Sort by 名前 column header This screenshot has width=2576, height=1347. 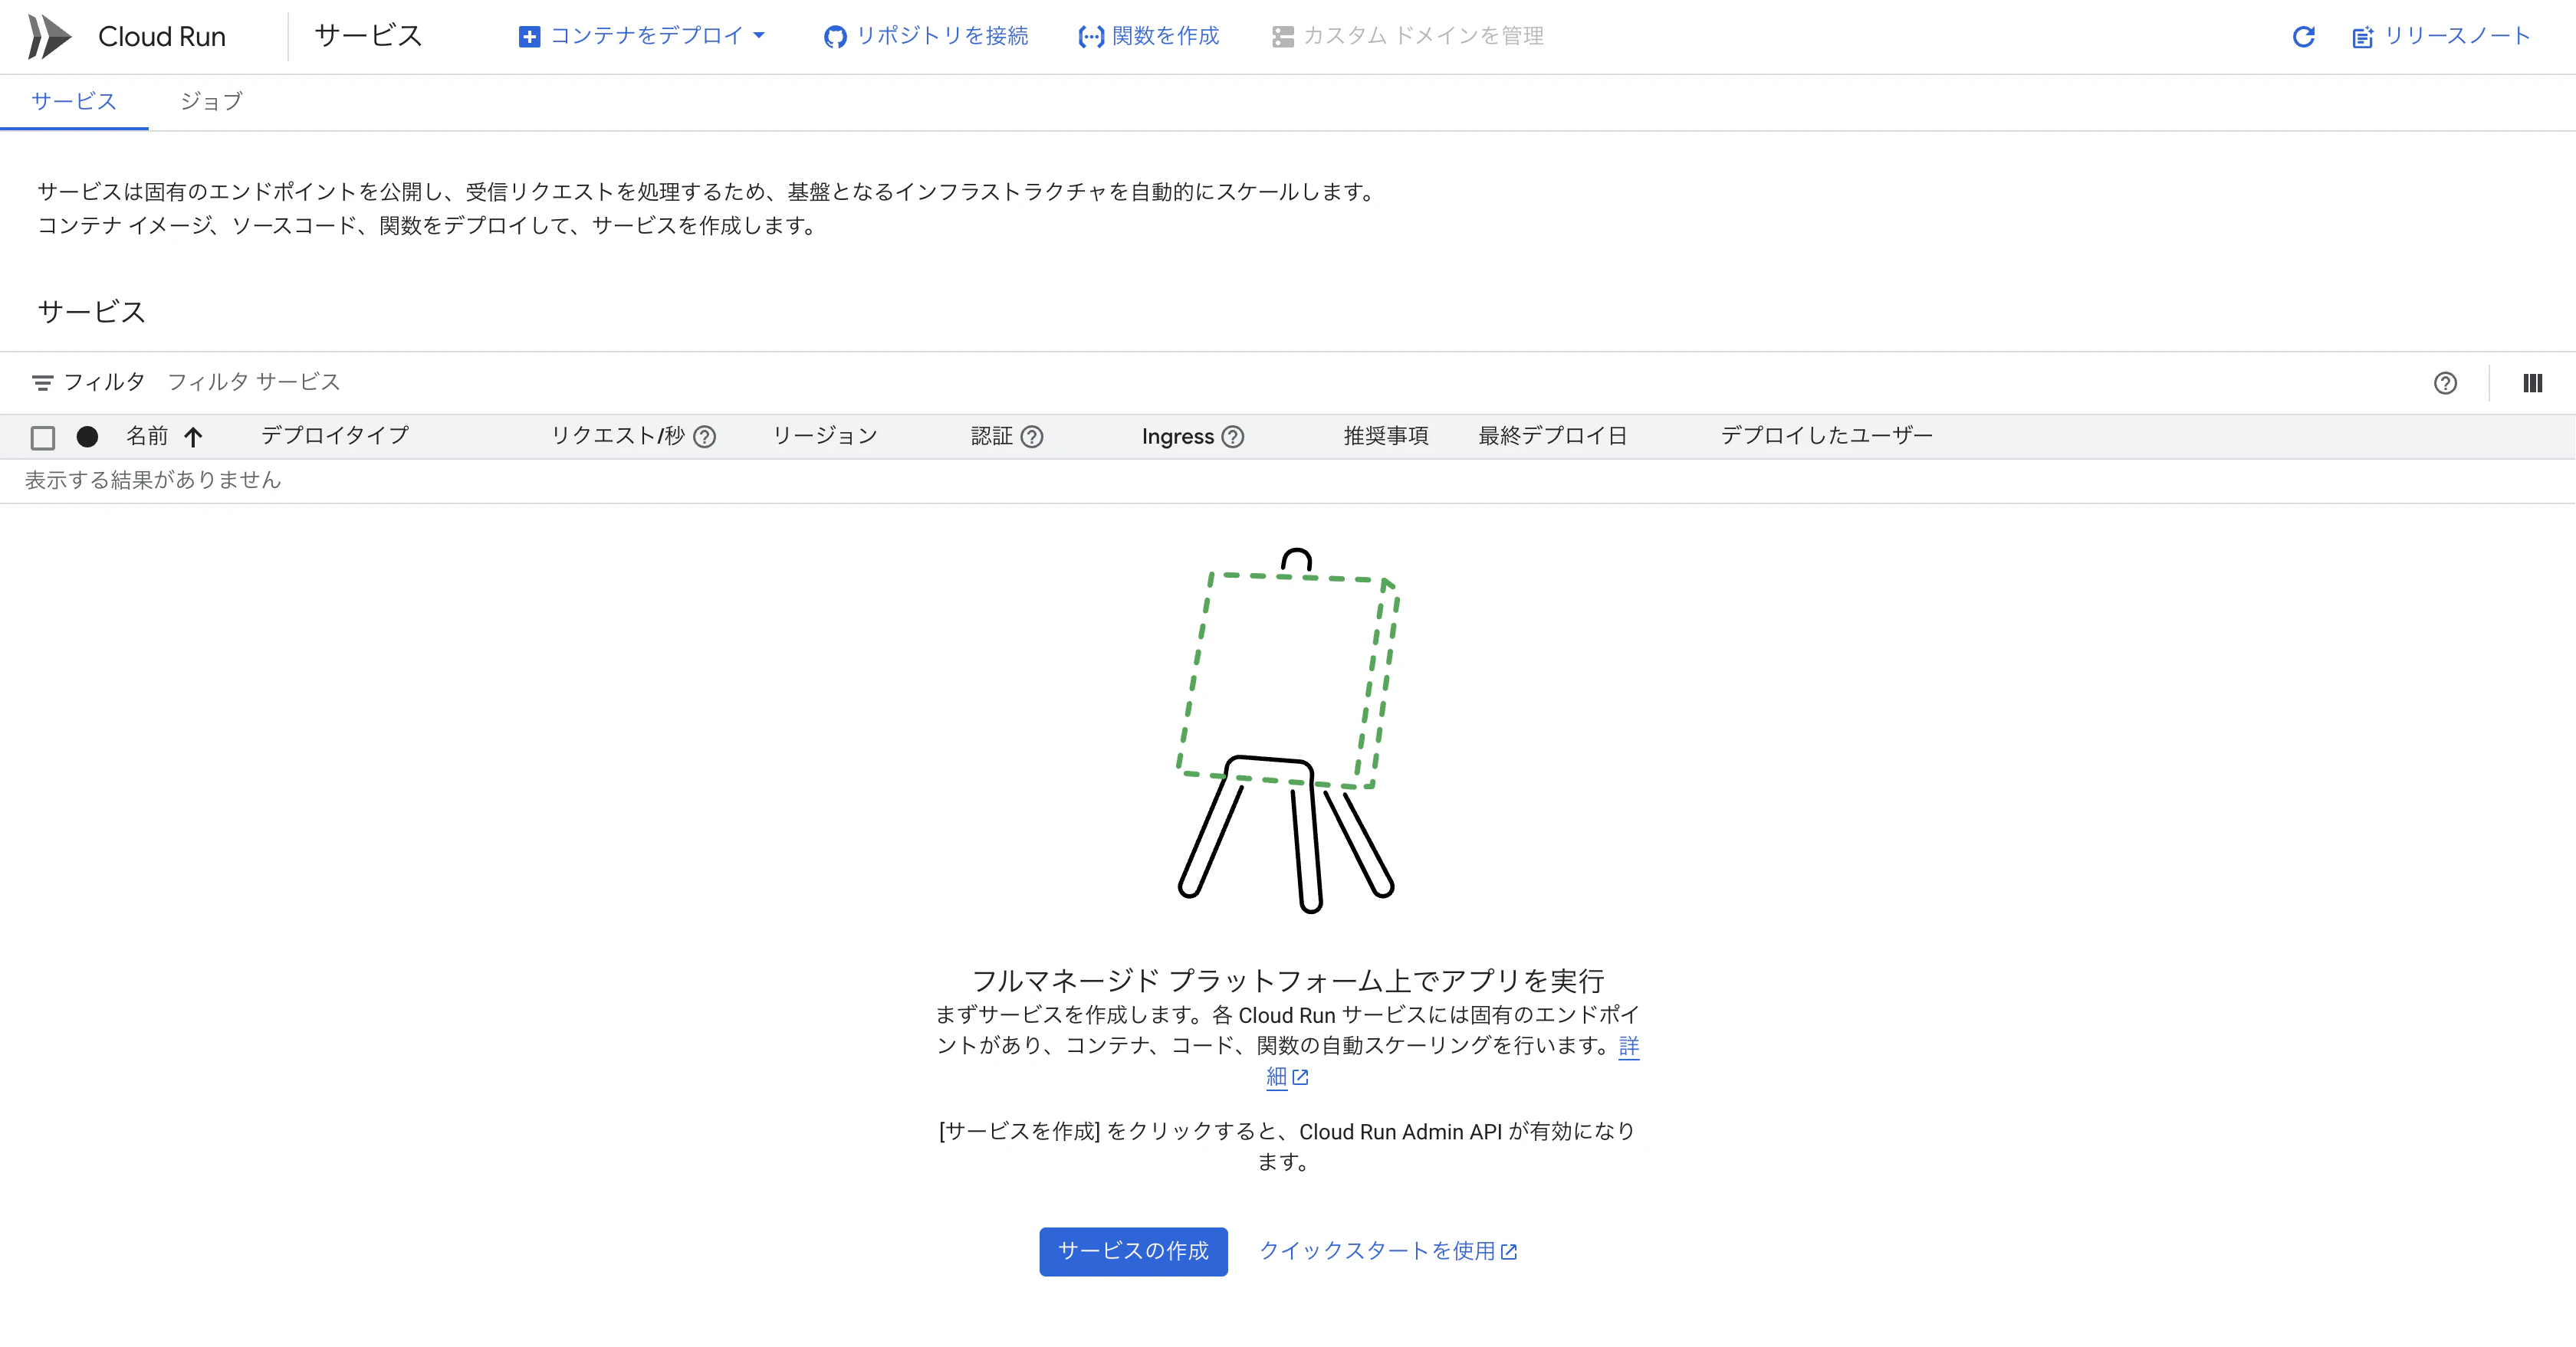[147, 436]
